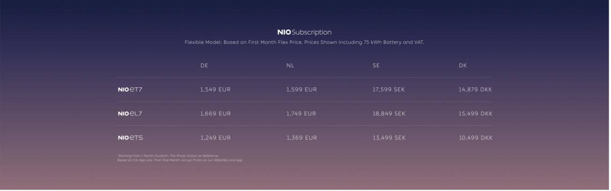Click the SE column header
This screenshot has width=611, height=191.
coord(376,65)
